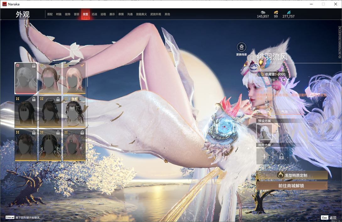Click the 145,957 currency value
Viewport: 342px width, 222px height.
pos(263,16)
